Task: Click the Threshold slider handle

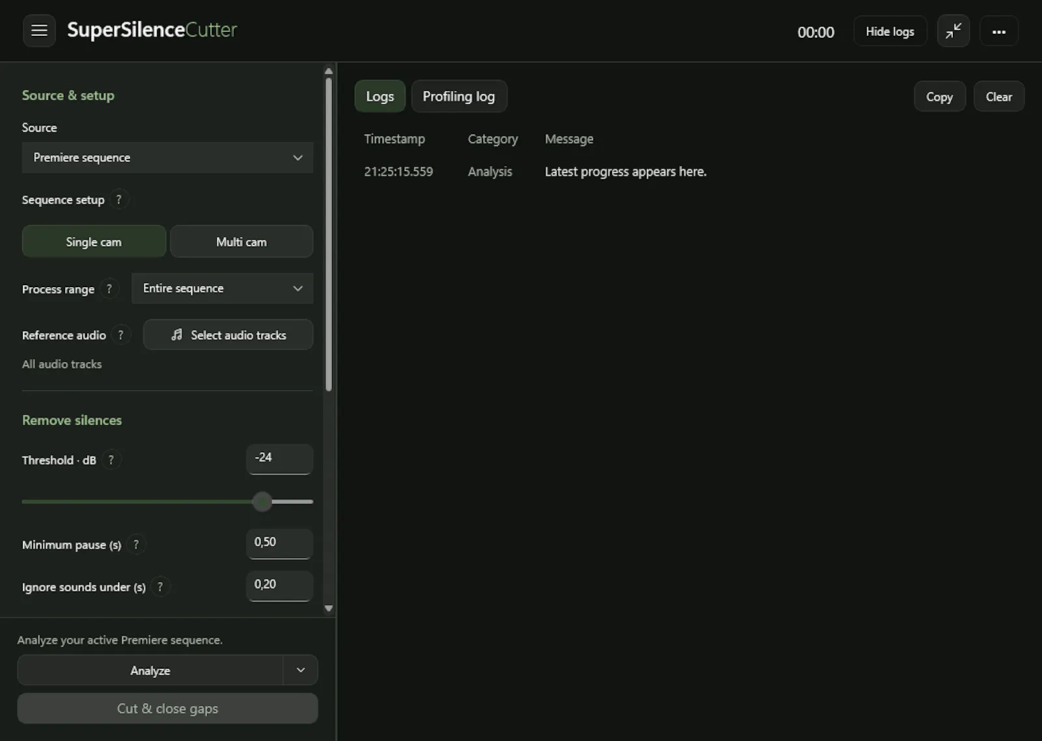Action: pos(262,501)
